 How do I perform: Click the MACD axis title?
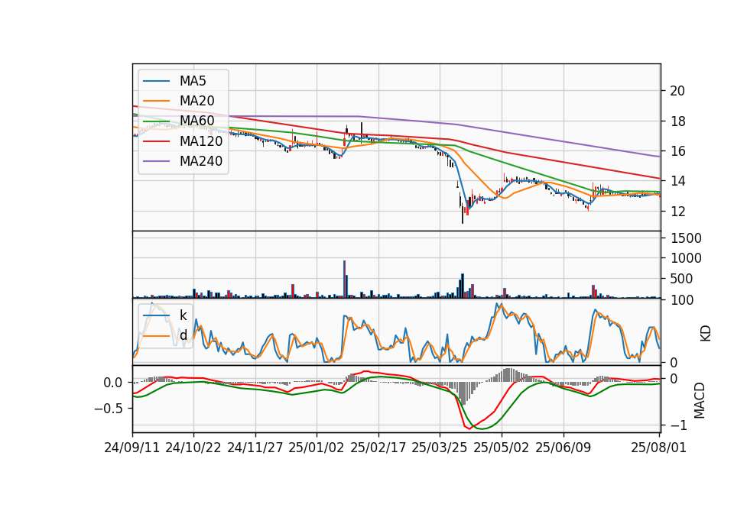click(x=700, y=400)
